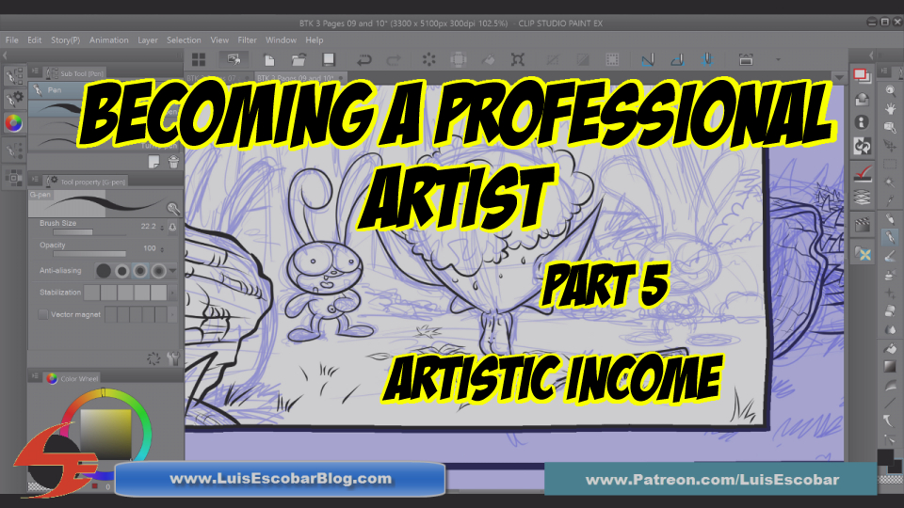904x508 pixels.
Task: Choose the strongest anti-aliasing option
Action: point(159,271)
